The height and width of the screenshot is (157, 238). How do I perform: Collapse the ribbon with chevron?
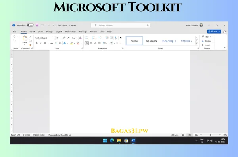(x=225, y=48)
